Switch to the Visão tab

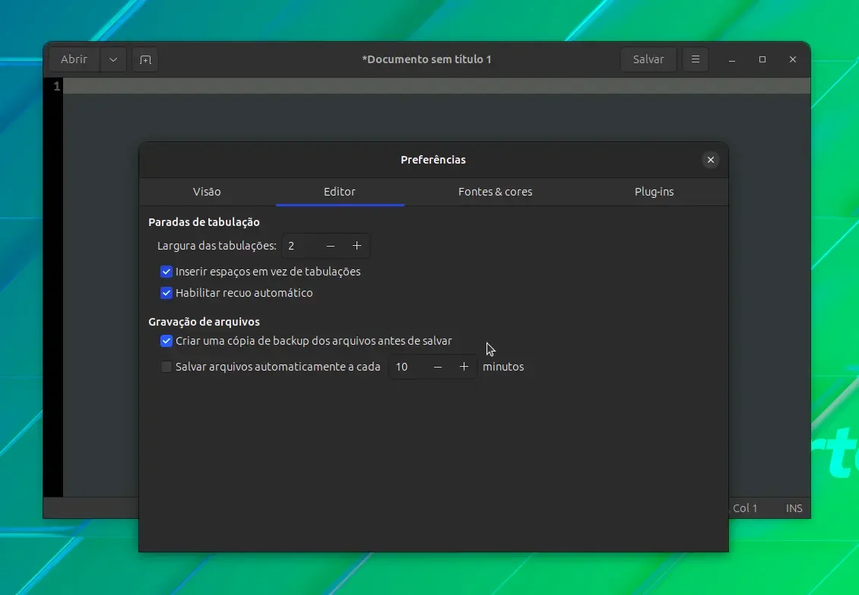pos(207,192)
